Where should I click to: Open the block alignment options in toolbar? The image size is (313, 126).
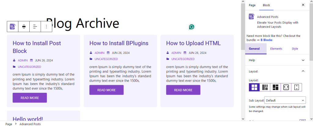pos(24,26)
